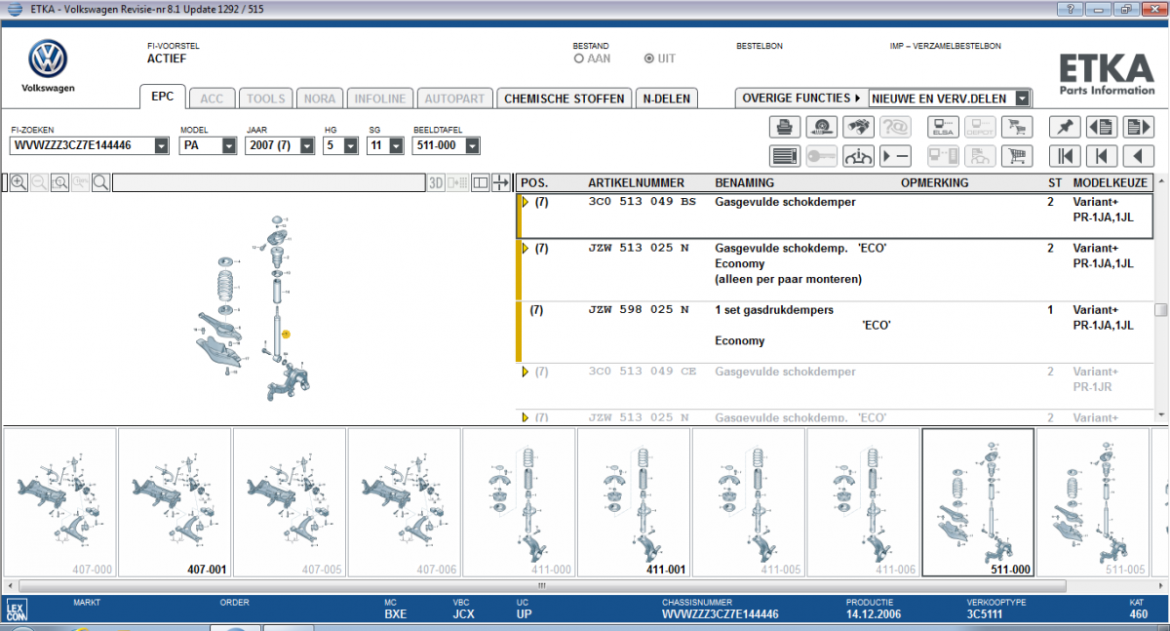Open the shopping cart icon in lower row
This screenshot has height=631, width=1170.
(1017, 156)
